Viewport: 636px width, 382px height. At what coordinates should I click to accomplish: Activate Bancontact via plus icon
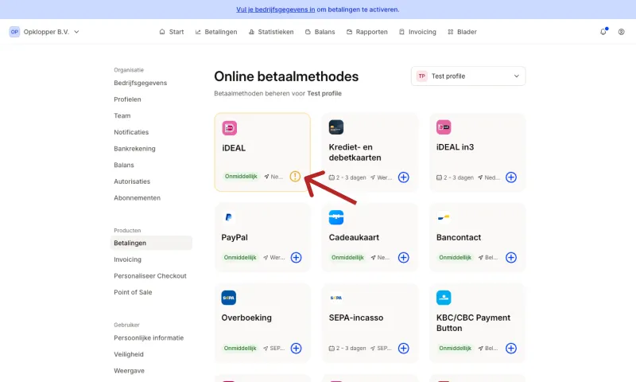(x=511, y=257)
